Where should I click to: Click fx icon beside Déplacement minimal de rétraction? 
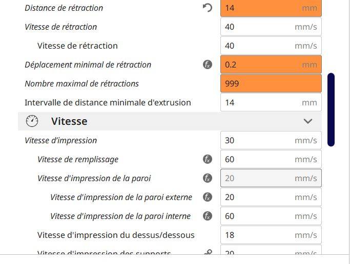(208, 65)
